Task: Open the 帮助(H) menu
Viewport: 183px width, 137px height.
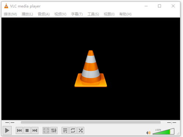Action: click(125, 14)
